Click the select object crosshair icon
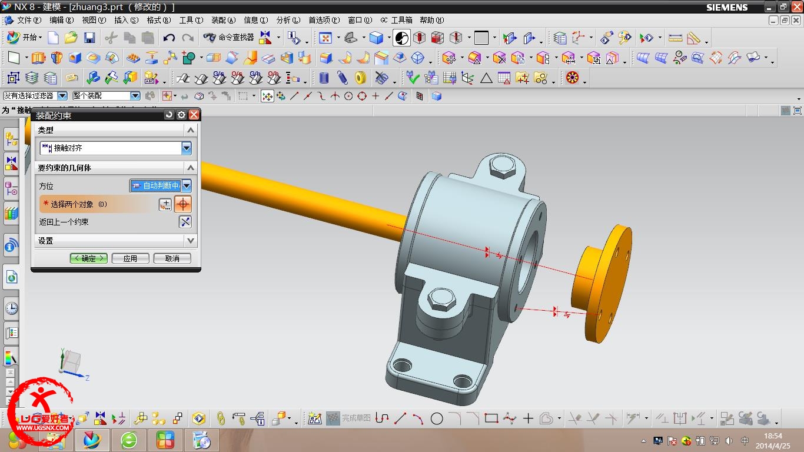804x452 pixels. click(x=183, y=204)
